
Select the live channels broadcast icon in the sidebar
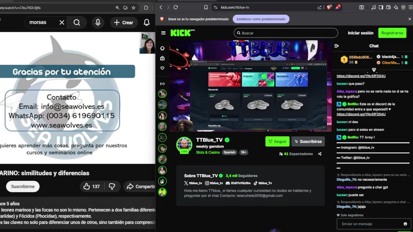coord(162,84)
